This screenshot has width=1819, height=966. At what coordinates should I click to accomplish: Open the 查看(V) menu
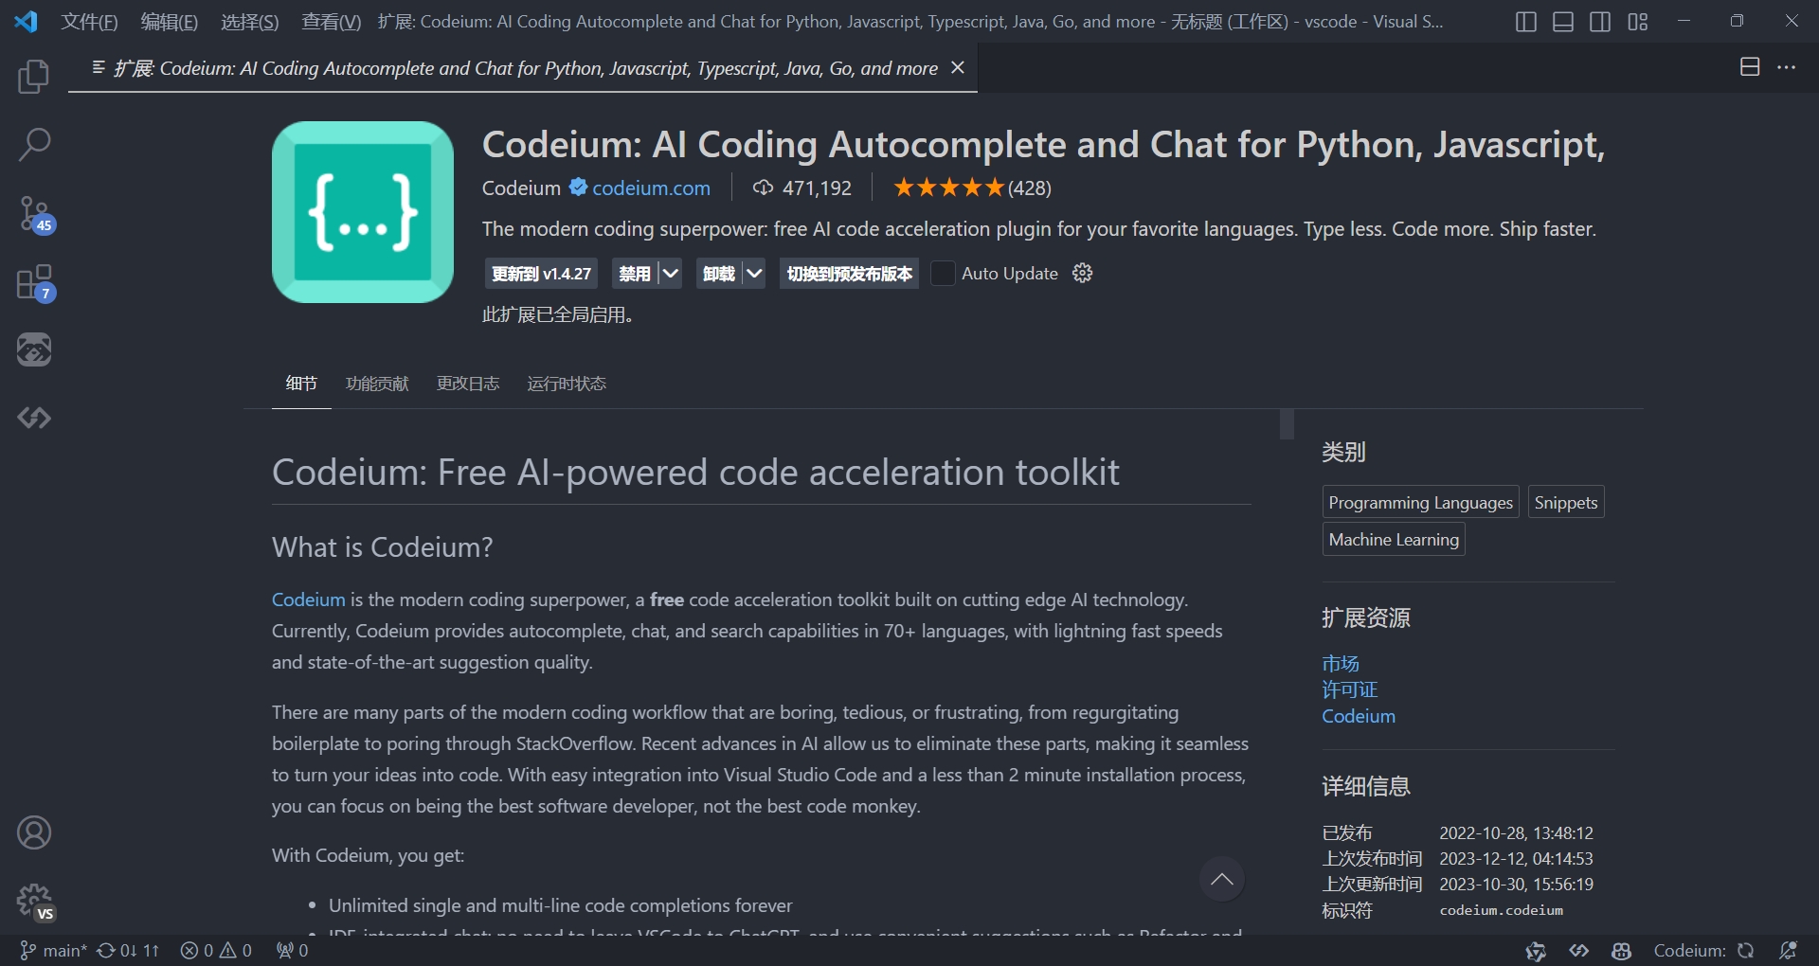pyautogui.click(x=331, y=22)
